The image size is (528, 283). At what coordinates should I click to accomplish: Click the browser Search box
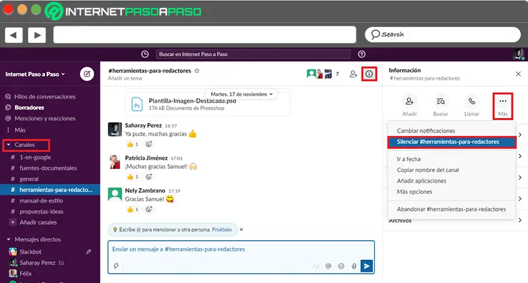pos(442,34)
